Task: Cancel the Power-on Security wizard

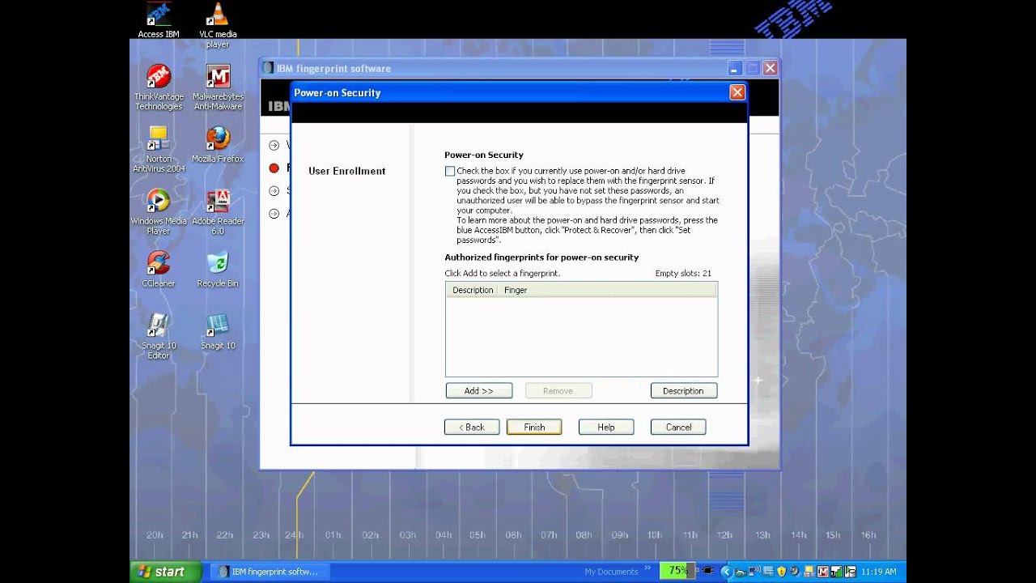Action: click(x=678, y=427)
